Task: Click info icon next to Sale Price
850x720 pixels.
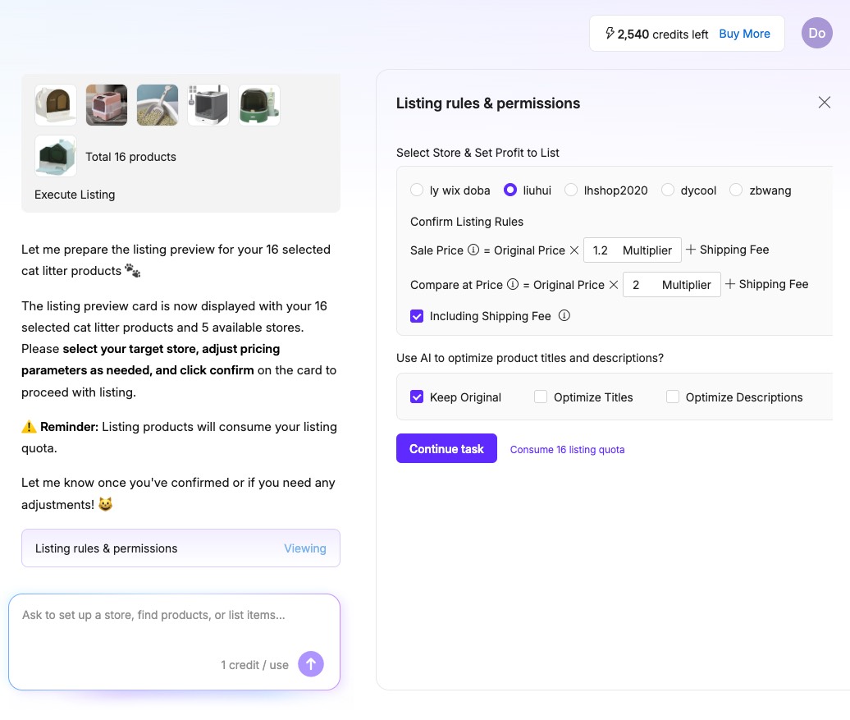Action: click(x=473, y=250)
